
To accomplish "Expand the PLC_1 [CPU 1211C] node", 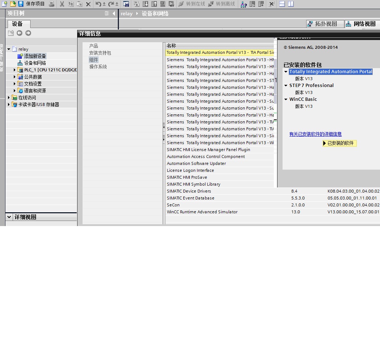I will click(14, 70).
